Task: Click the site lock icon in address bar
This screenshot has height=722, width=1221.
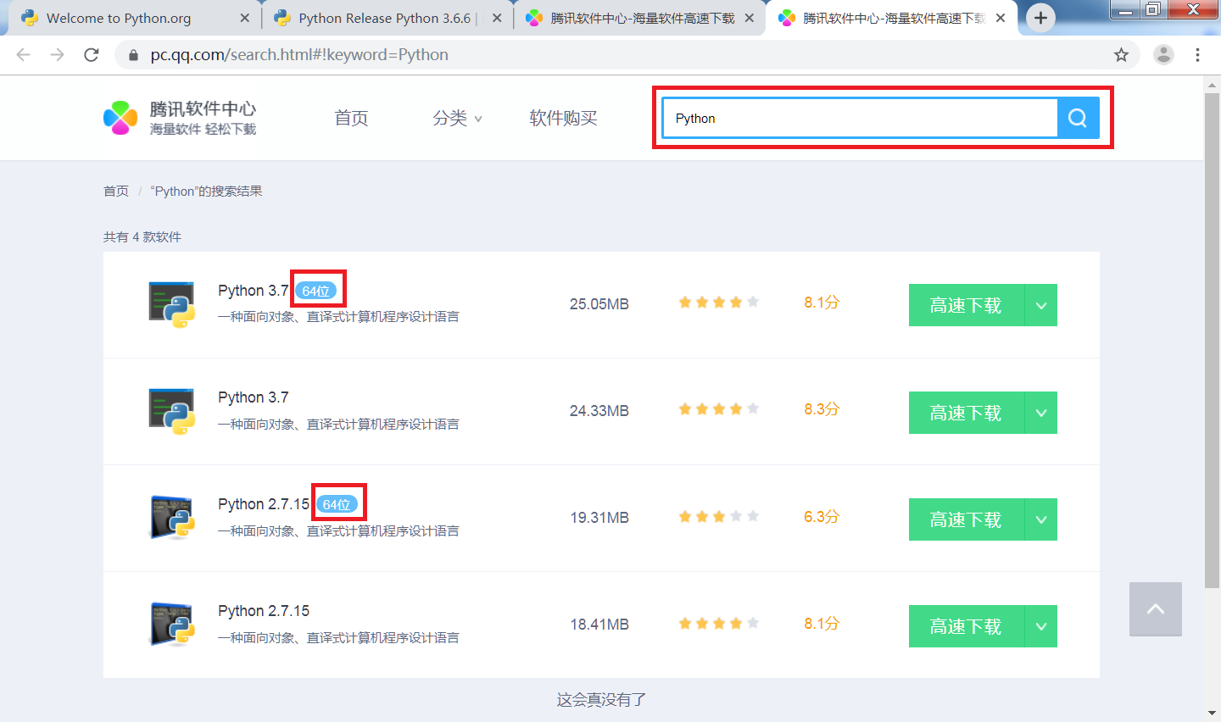Action: [133, 54]
